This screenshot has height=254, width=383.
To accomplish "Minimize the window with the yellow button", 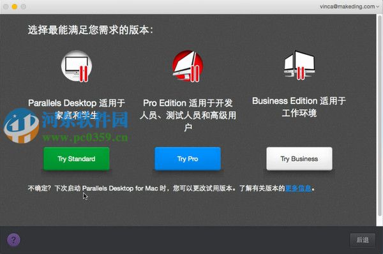I will coord(15,6).
